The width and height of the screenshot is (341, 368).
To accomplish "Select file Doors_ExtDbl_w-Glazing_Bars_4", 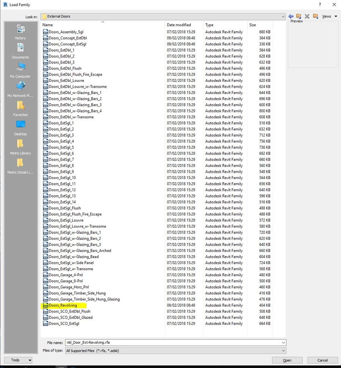I will click(75, 111).
